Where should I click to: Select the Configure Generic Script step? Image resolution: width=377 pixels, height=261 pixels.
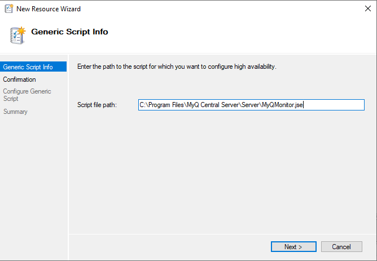[27, 95]
